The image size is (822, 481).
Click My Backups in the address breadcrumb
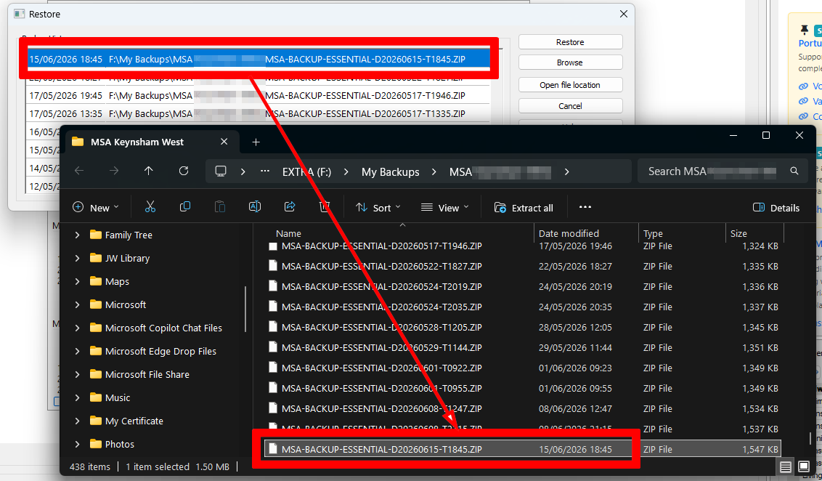(390, 172)
